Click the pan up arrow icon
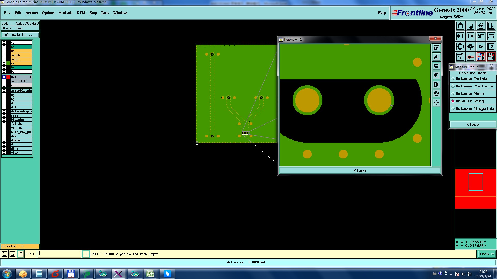497x279 pixels. [460, 26]
